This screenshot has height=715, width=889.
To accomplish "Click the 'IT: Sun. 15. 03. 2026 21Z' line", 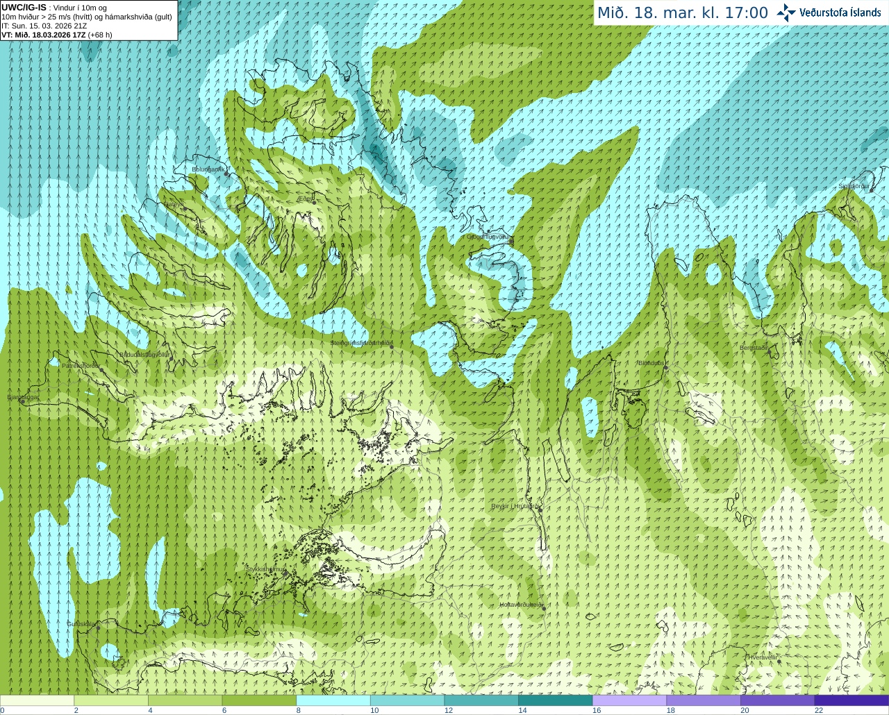I will (44, 26).
